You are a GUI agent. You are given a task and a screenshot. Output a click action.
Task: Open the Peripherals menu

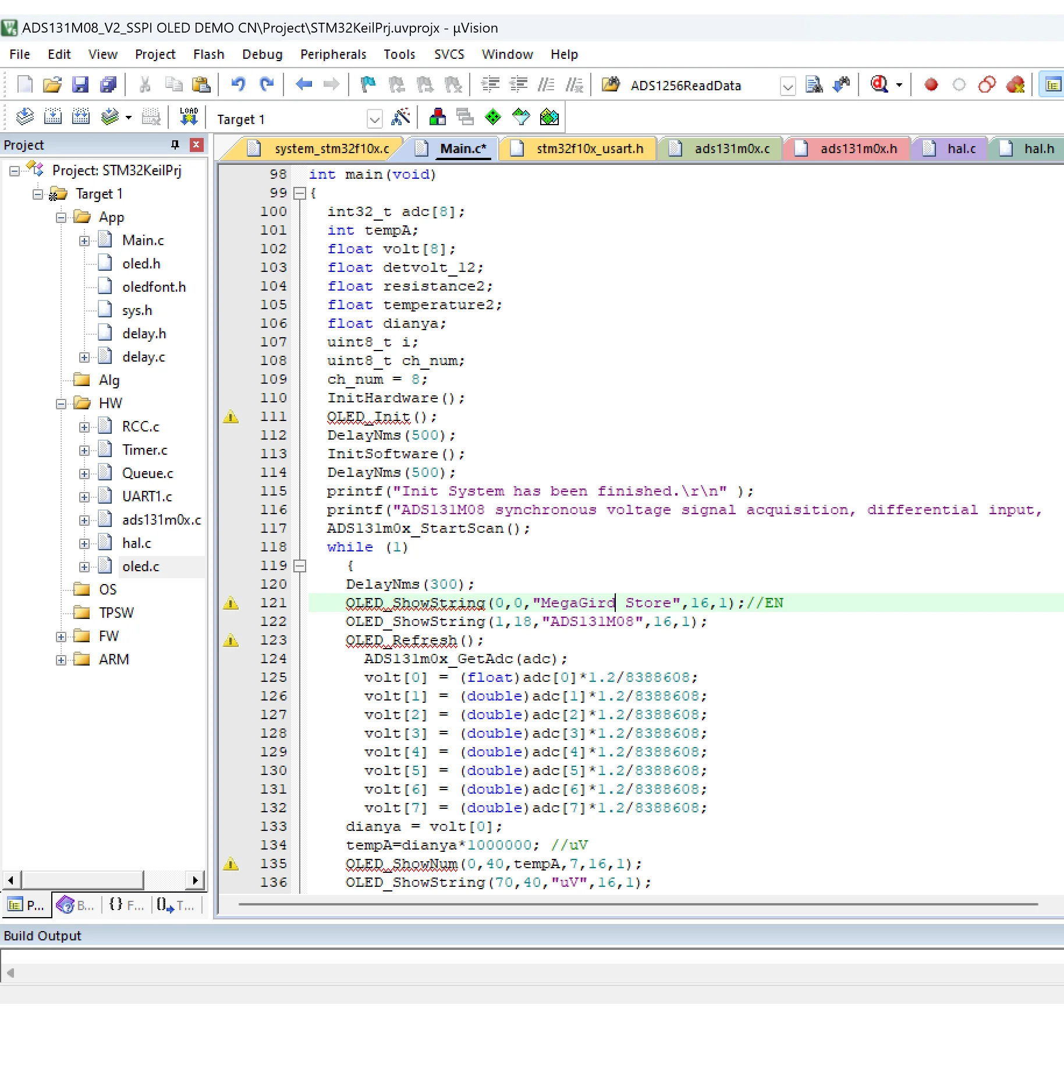[333, 54]
